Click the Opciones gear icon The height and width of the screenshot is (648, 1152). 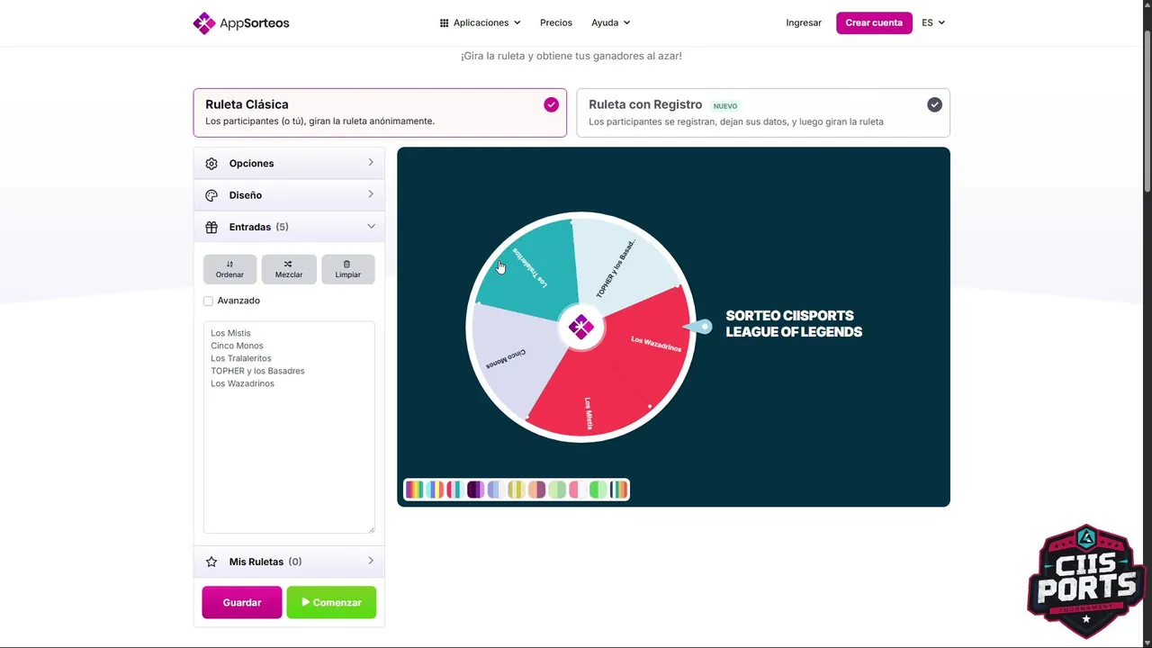coord(211,164)
